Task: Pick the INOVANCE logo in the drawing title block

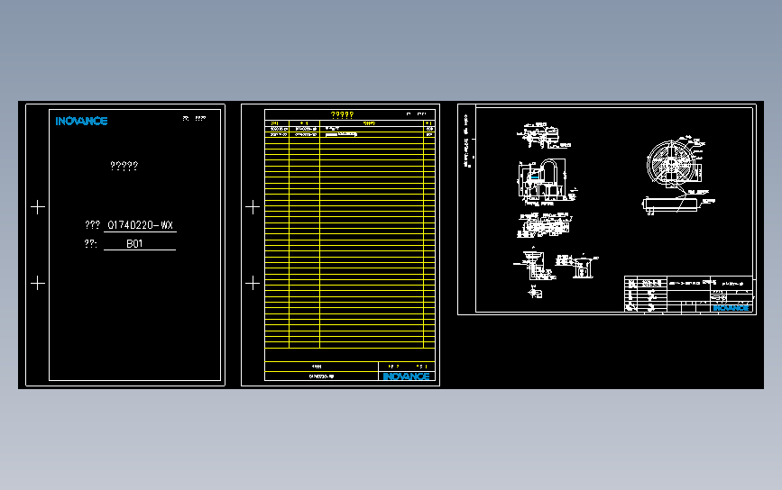Action: 731,308
